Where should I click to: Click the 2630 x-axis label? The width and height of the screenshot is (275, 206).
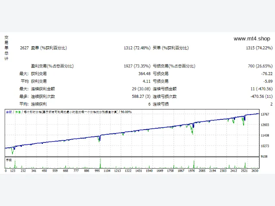[255, 171]
